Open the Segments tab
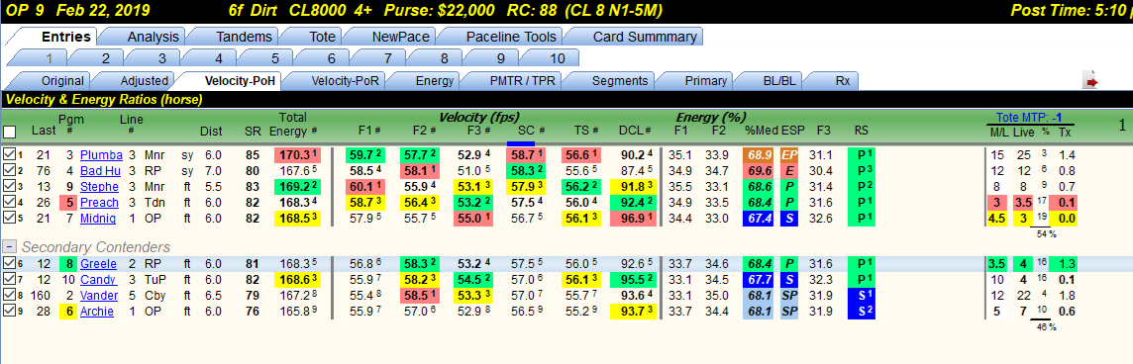 pyautogui.click(x=619, y=81)
